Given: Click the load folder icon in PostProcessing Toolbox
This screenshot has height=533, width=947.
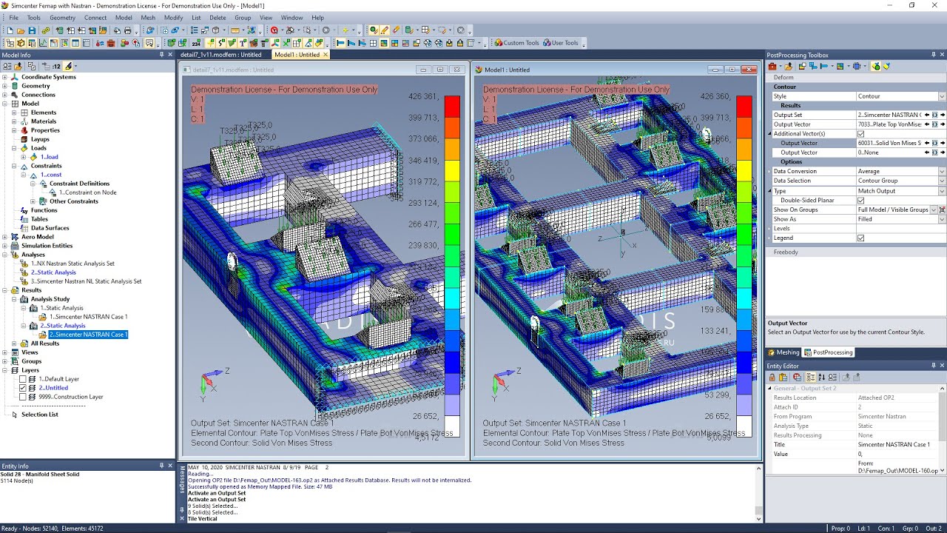Looking at the screenshot, I should [789, 67].
